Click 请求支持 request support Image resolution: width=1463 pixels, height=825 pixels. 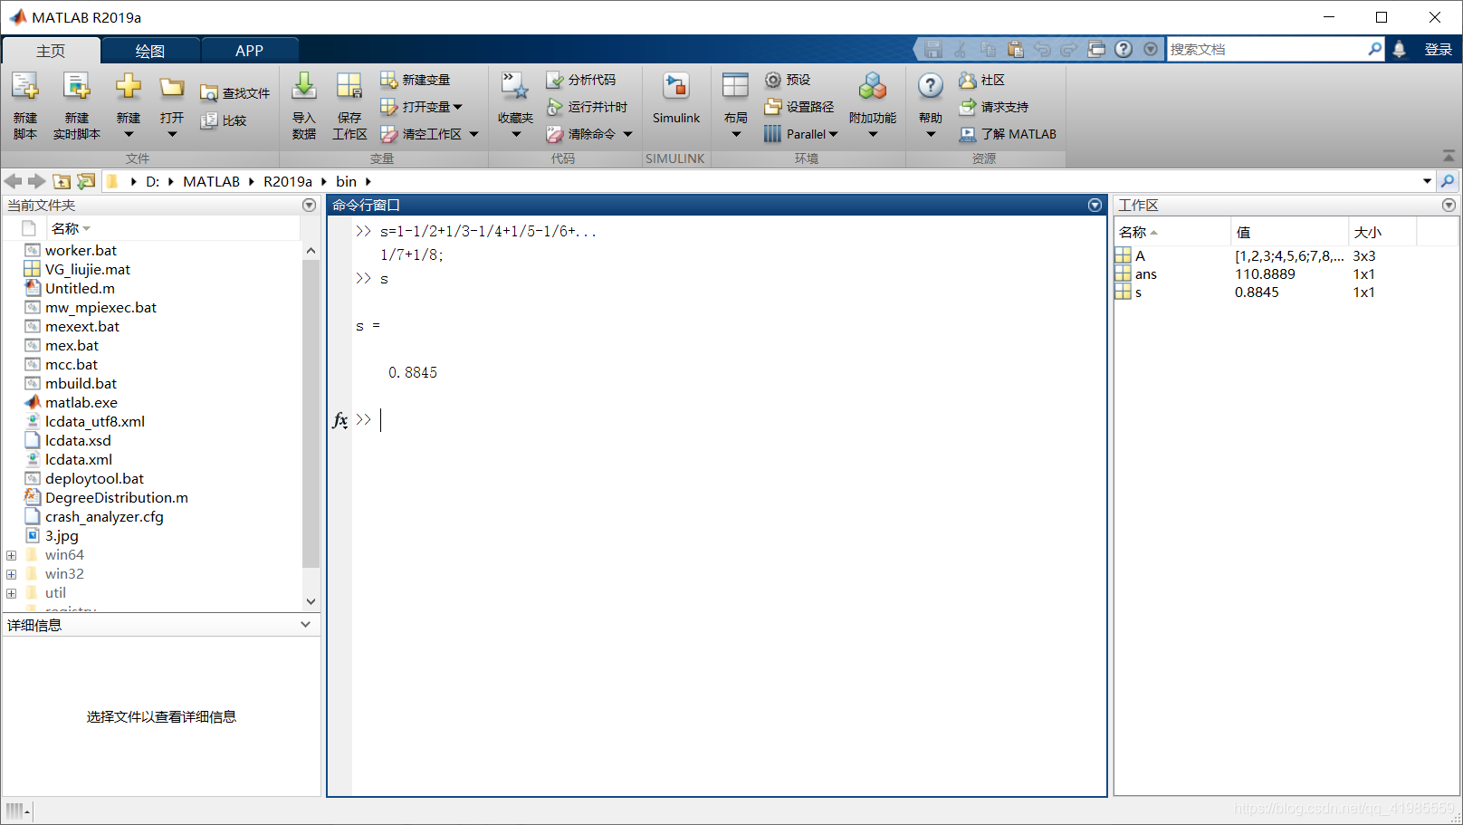tap(994, 107)
